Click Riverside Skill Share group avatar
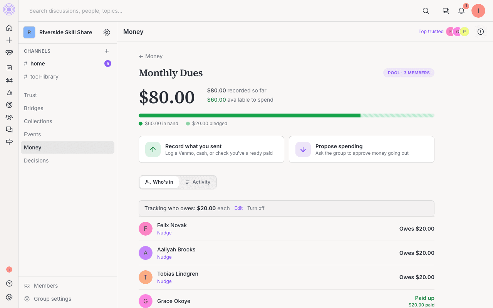493x308 pixels. pyautogui.click(x=29, y=32)
